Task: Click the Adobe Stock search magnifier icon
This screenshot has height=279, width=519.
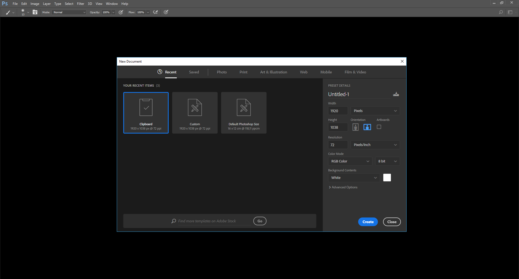Action: [x=174, y=221]
